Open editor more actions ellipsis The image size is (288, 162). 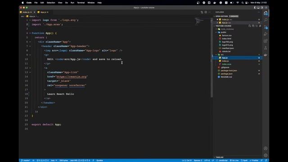point(210,12)
